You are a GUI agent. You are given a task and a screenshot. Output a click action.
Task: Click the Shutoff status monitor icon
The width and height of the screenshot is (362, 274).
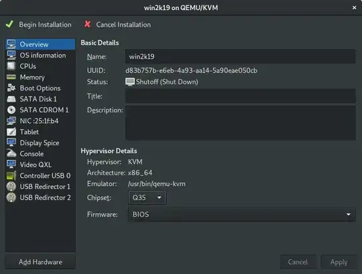(x=130, y=82)
